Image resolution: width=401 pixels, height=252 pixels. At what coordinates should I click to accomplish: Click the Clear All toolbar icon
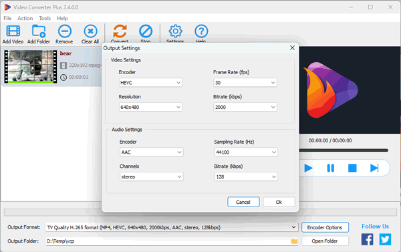(90, 31)
